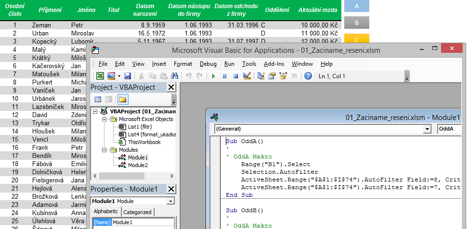Save the workbook with the floppy icon
Screen dimensions: 468x229
(x=128, y=76)
